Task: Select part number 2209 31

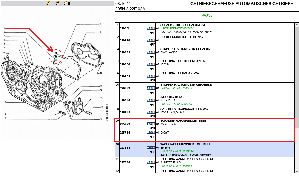Action: tap(125, 76)
